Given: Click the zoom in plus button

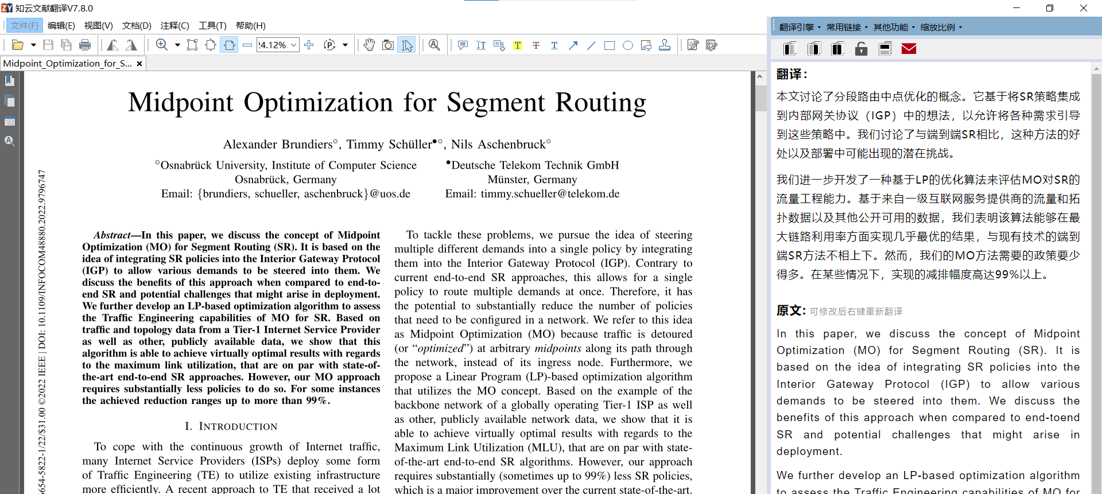Looking at the screenshot, I should point(309,45).
